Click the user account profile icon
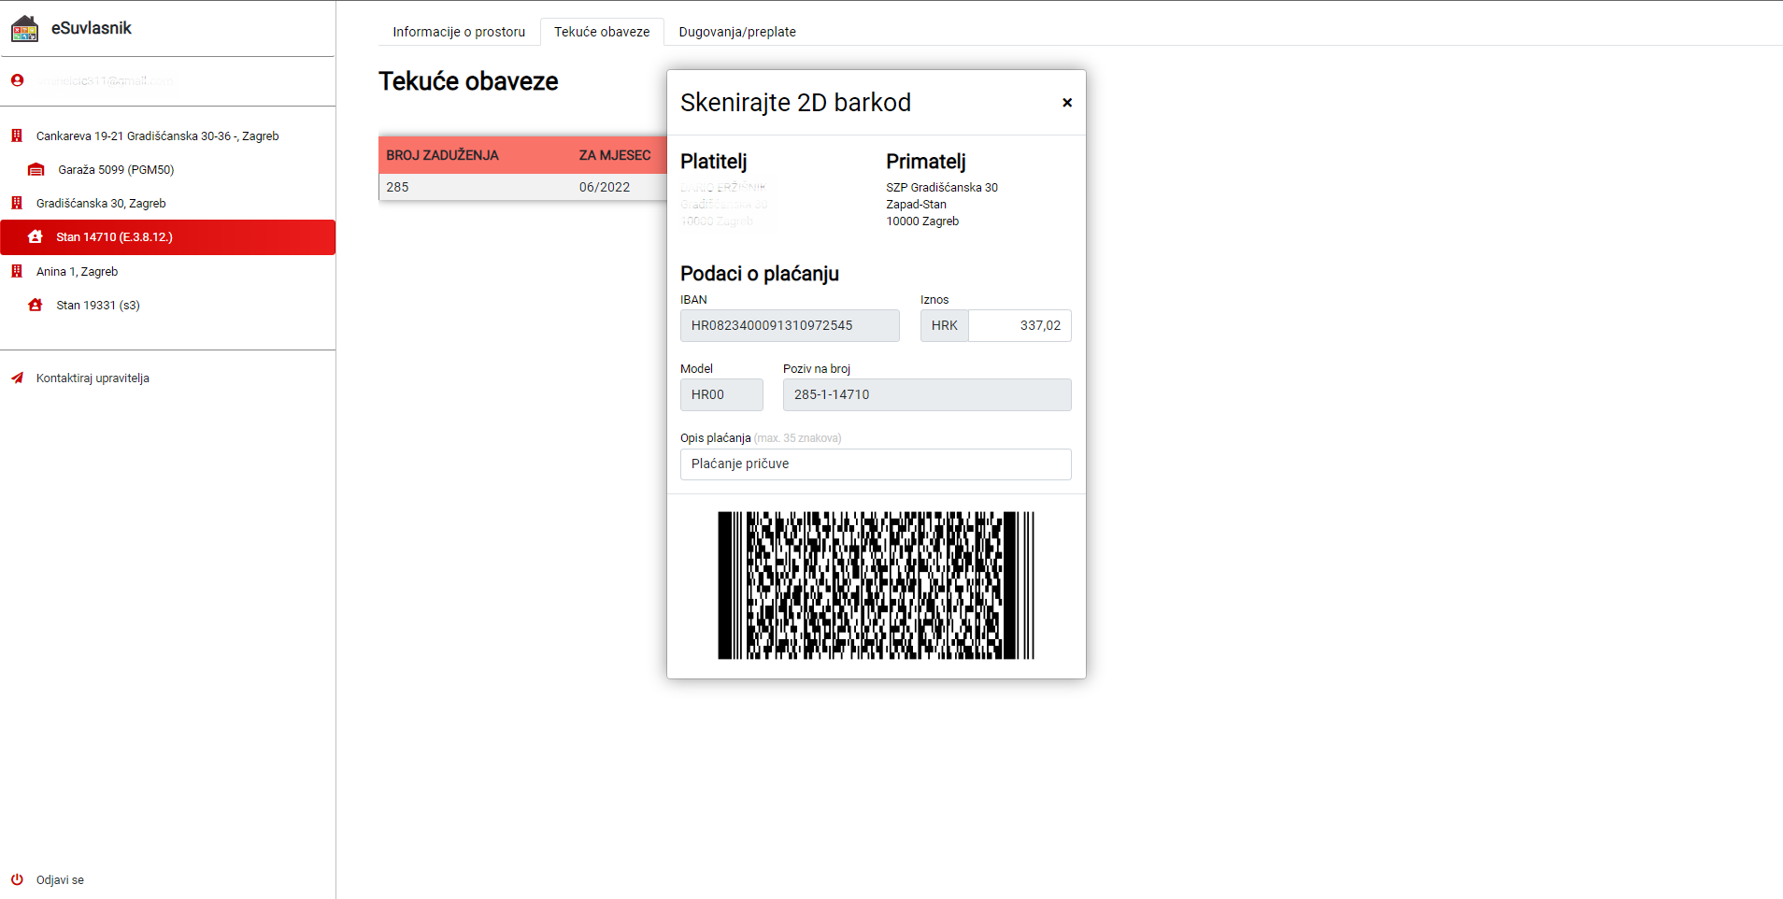The image size is (1783, 899). pos(17,80)
